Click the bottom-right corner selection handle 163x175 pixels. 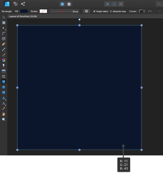click(x=142, y=150)
